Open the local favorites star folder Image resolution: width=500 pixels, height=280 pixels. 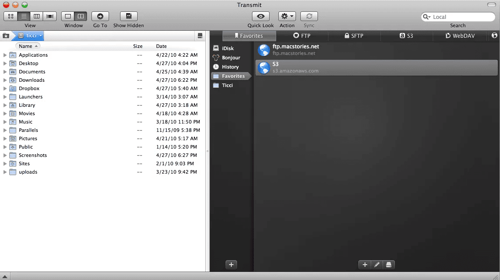pos(6,36)
